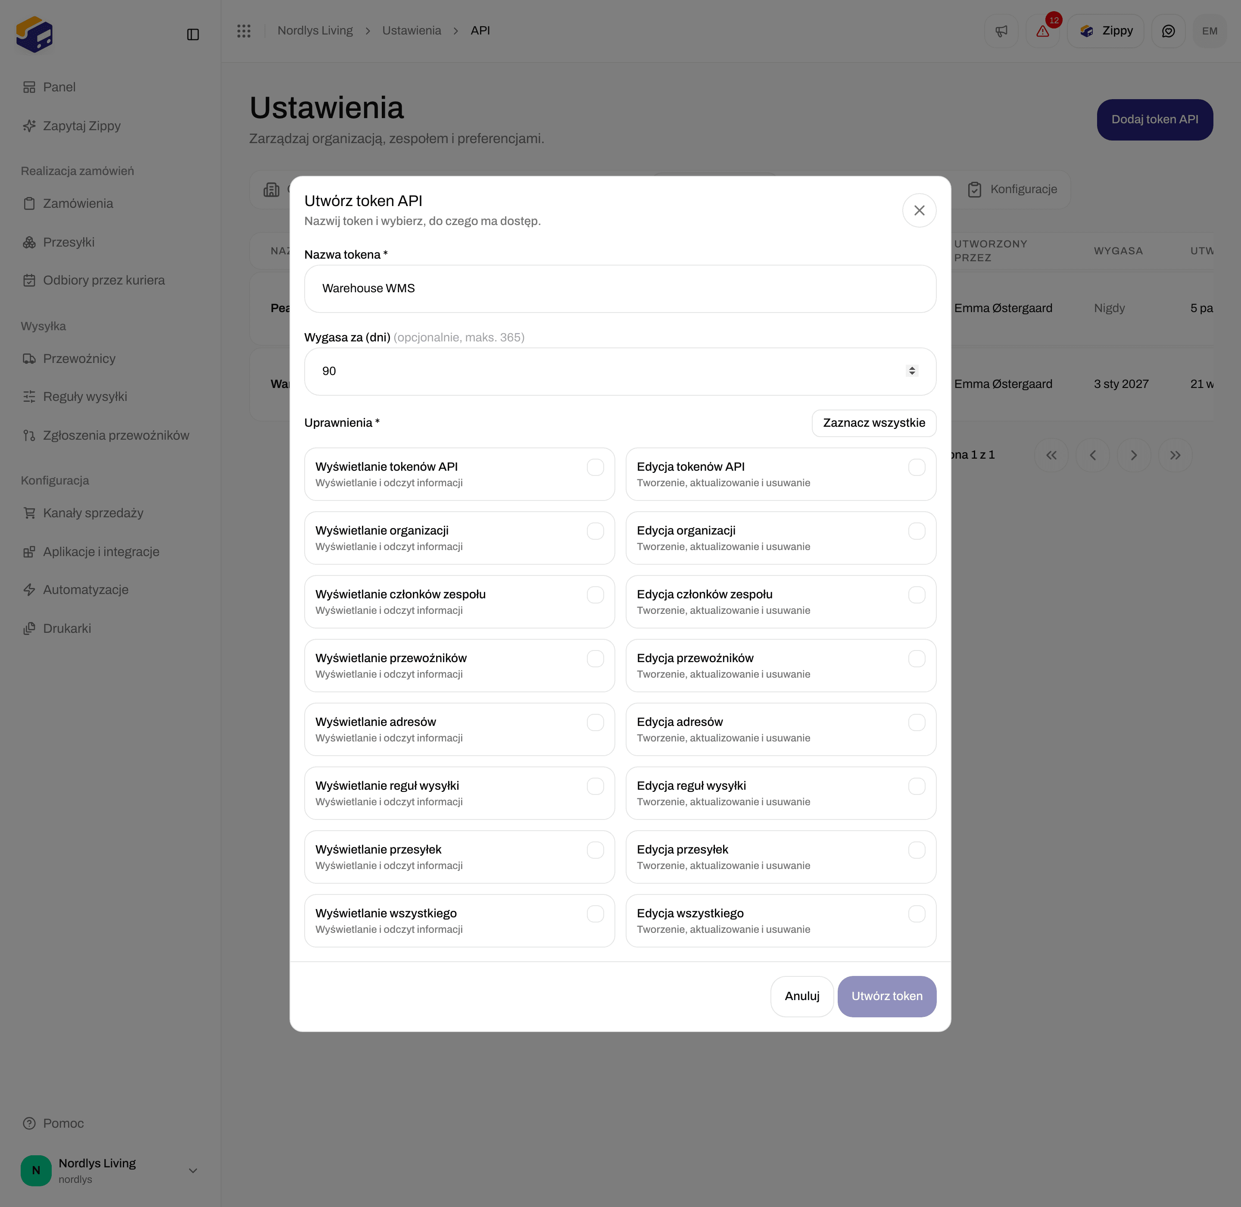Check Edycja przesyłek permission

[x=917, y=850]
